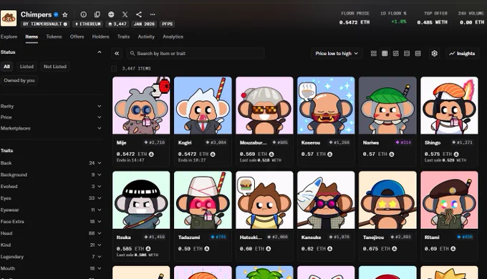Screen dimensions: 487x279
Task: Copy collection address icon
Action: coord(97,14)
